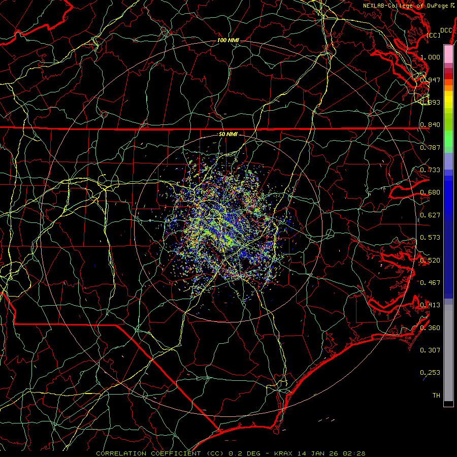The width and height of the screenshot is (457, 457).
Task: Pick the gray swatch on the color bar
Action: point(448,353)
